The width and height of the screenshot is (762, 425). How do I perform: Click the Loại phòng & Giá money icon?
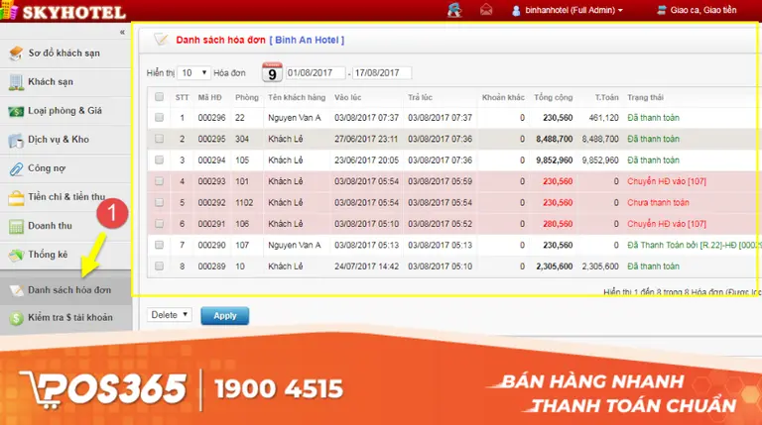tap(16, 111)
